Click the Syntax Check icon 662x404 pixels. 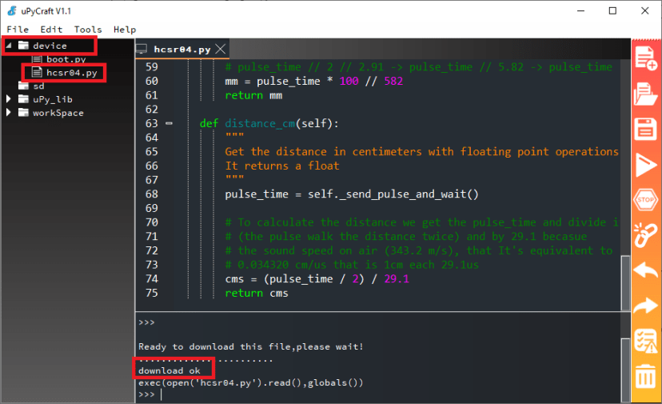[x=645, y=341]
